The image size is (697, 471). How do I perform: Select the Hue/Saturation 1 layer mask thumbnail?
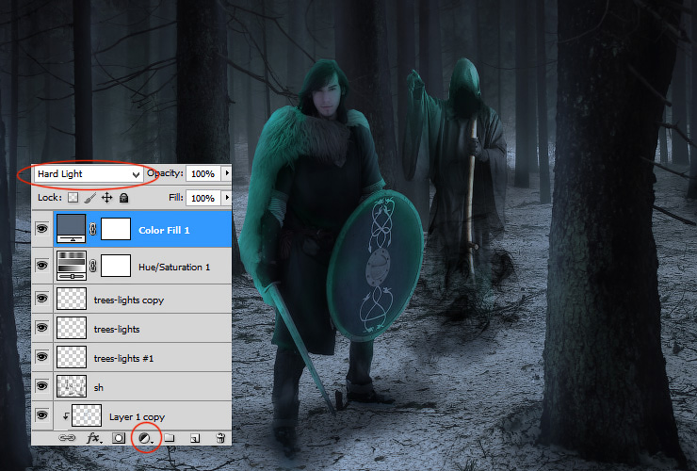click(x=116, y=266)
